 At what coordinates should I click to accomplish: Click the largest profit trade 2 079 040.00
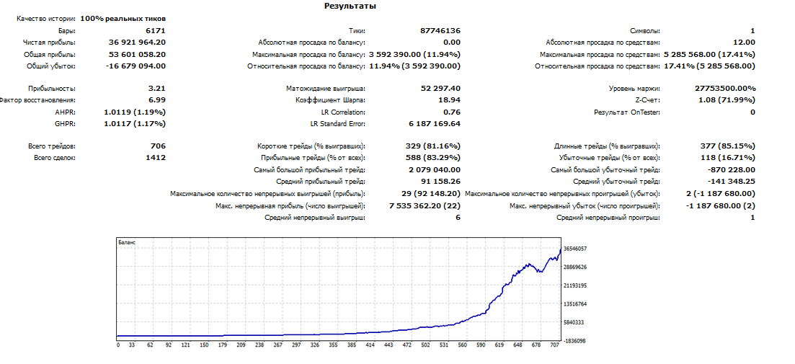point(435,170)
